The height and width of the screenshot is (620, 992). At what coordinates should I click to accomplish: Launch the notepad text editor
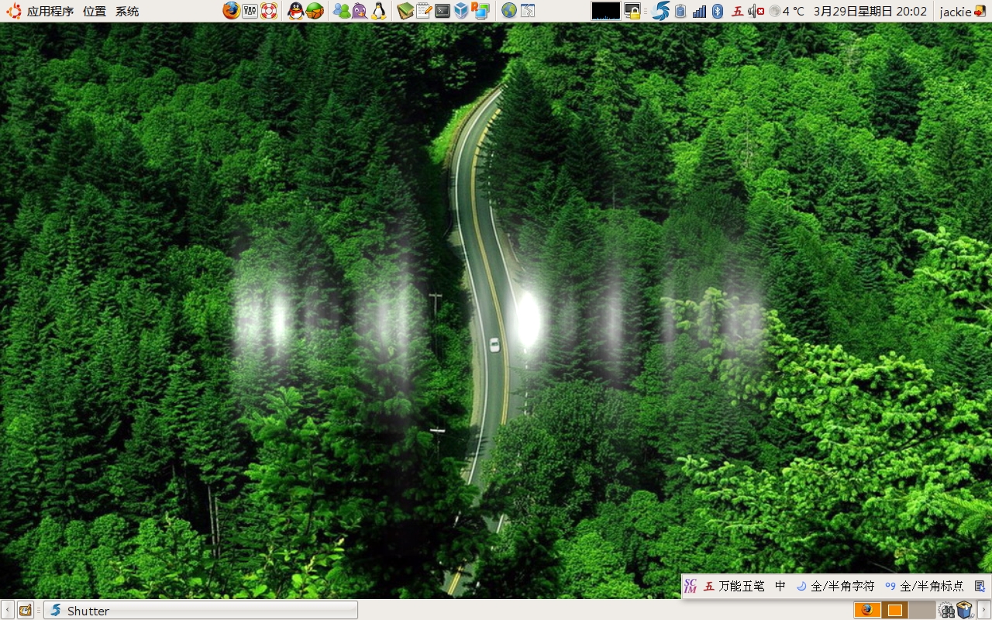tap(424, 11)
